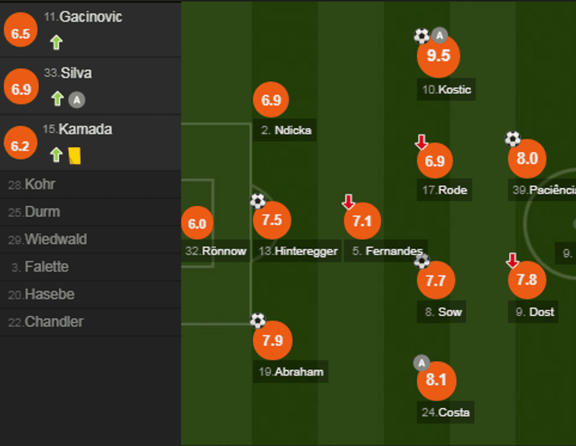This screenshot has width=576, height=446.
Task: Click the red substituted-off arrow on Rode
Action: coord(421,142)
